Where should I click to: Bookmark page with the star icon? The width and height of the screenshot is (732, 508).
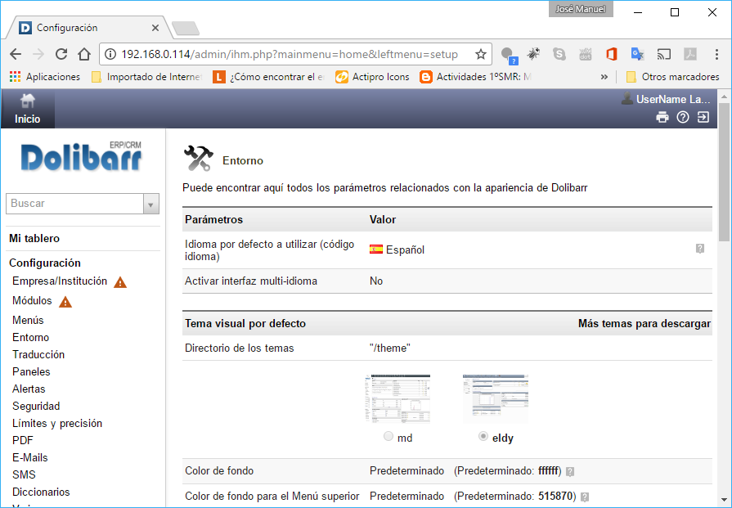point(481,55)
